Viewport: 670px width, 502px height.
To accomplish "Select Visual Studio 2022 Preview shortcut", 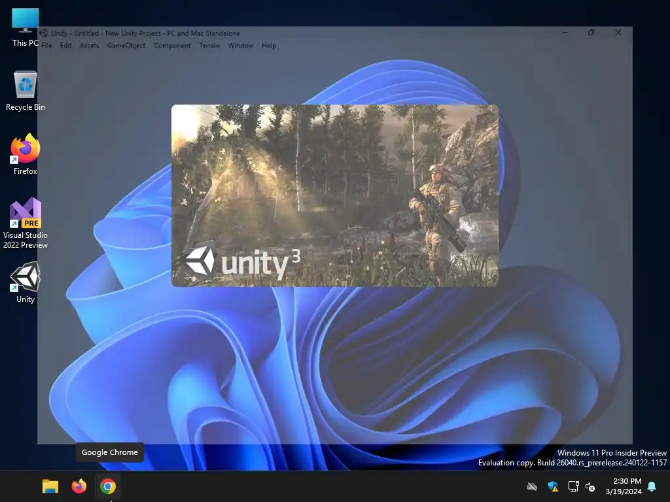I will coord(26,224).
